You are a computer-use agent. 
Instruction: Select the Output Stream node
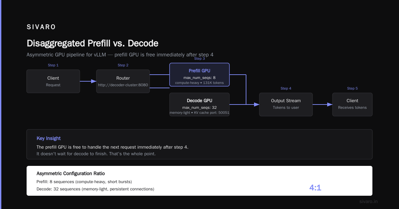point(286,104)
